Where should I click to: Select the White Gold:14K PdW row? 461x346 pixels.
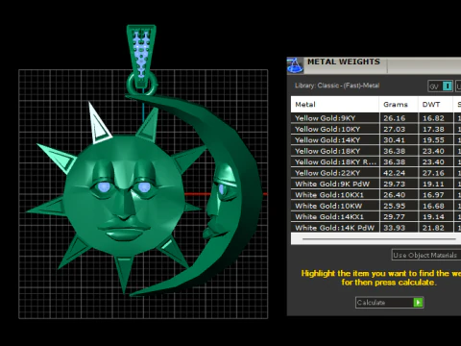[x=376, y=228]
